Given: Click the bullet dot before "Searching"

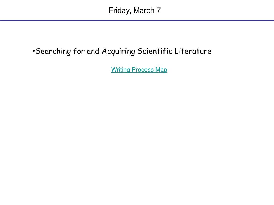Looking at the screenshot, I should point(34,51).
